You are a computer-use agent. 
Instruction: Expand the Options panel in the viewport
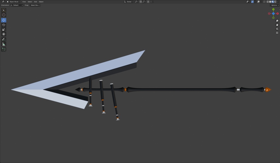(274, 5)
